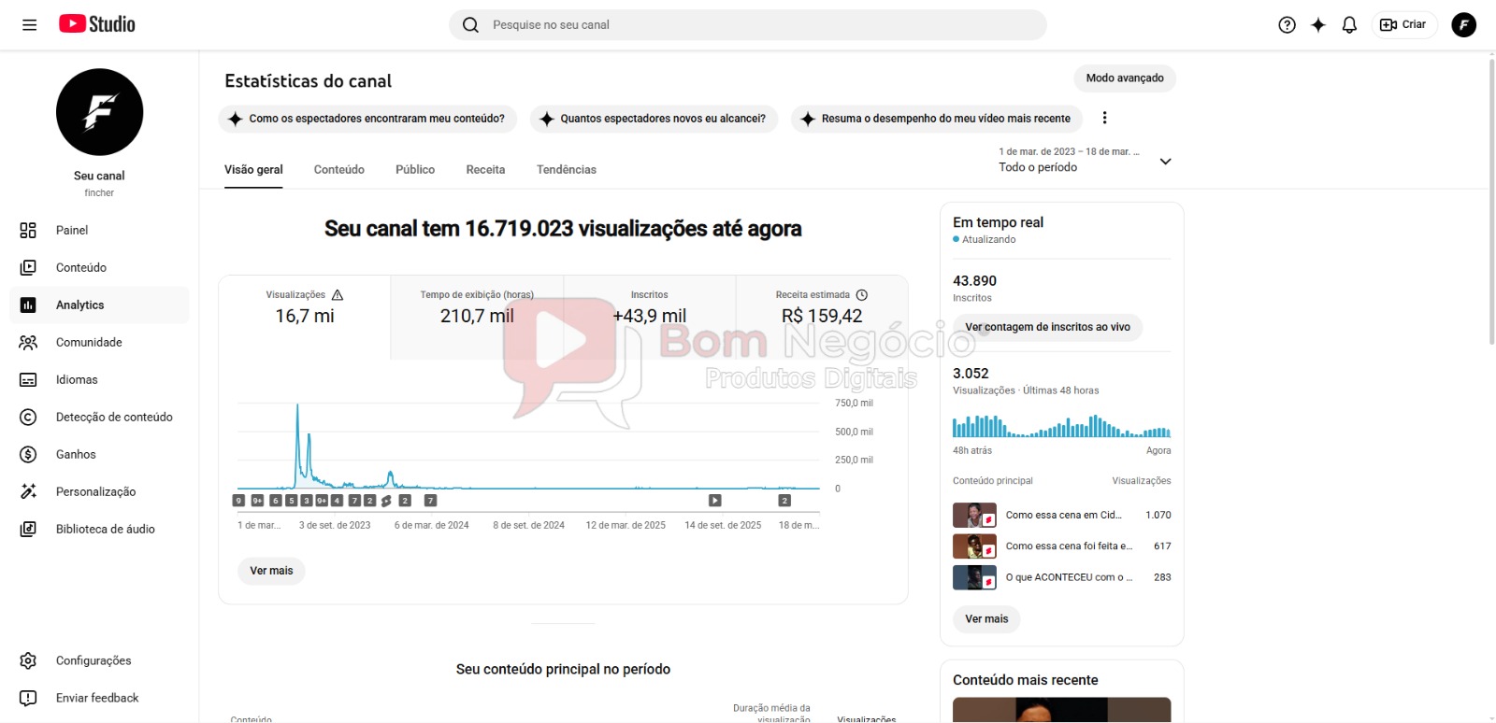
Task: Open 'Como essa cena foi feita e...' video
Action: point(1069,546)
